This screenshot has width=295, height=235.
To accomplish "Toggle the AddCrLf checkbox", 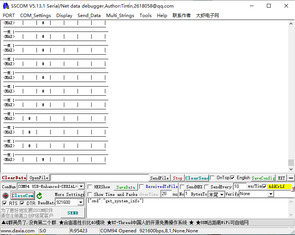I will click(x=264, y=186).
